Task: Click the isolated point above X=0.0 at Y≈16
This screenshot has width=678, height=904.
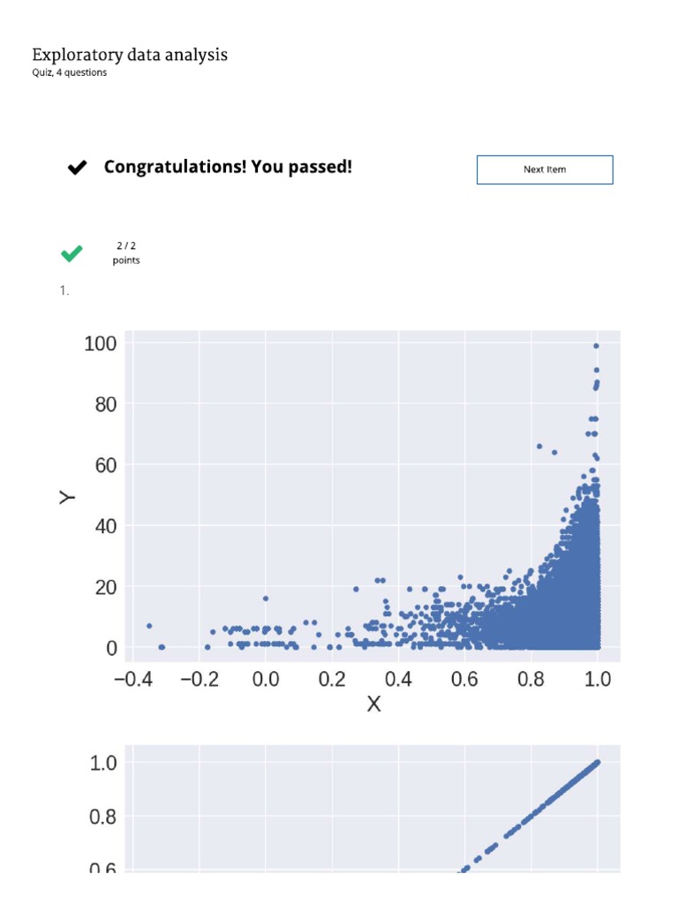Action: [x=265, y=599]
